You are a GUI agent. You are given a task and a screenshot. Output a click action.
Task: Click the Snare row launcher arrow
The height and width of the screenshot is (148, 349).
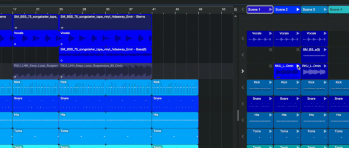pos(243,104)
